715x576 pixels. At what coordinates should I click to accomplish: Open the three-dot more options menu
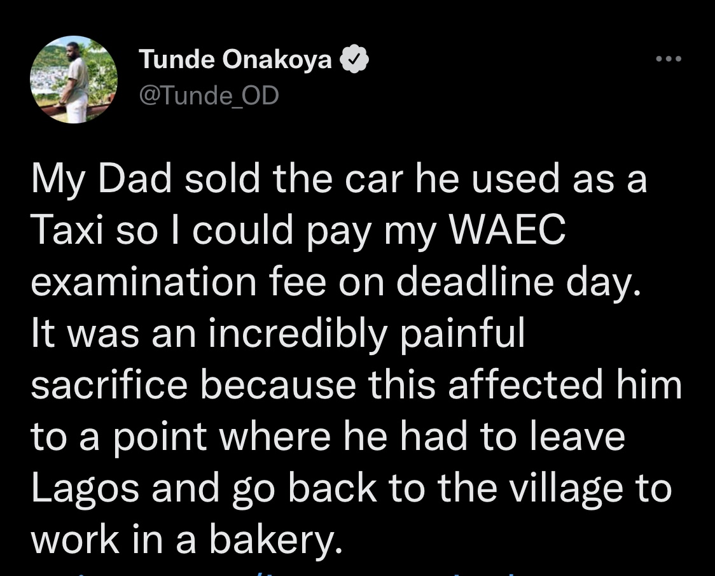click(x=669, y=59)
